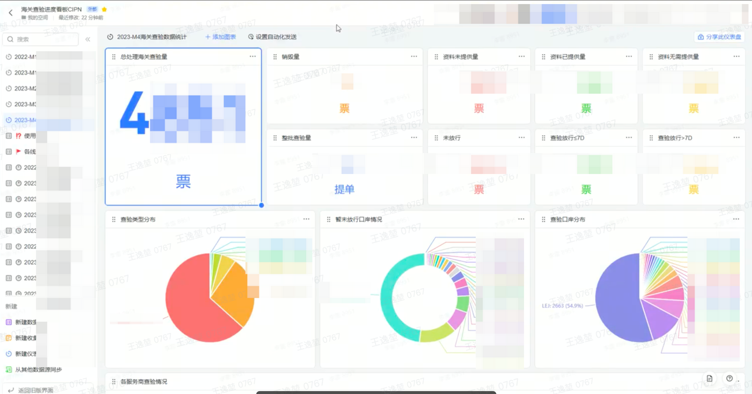Viewport: 752px width, 394px height.
Task: Click the help question-mark icon bottom right
Action: coord(729,379)
